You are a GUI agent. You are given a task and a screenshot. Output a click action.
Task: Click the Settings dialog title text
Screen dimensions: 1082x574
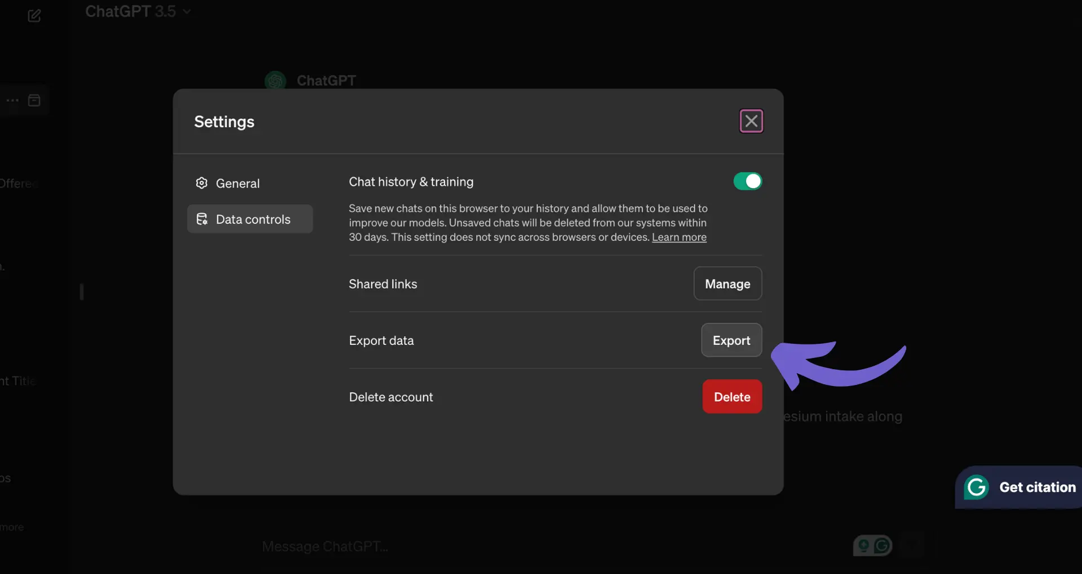click(224, 122)
